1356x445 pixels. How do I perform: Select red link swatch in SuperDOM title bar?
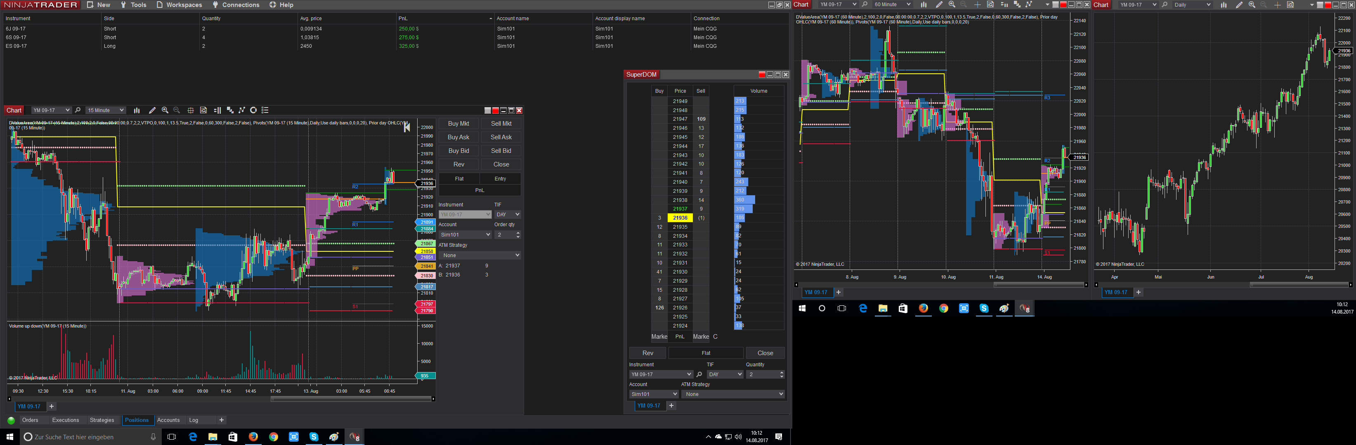tap(762, 75)
